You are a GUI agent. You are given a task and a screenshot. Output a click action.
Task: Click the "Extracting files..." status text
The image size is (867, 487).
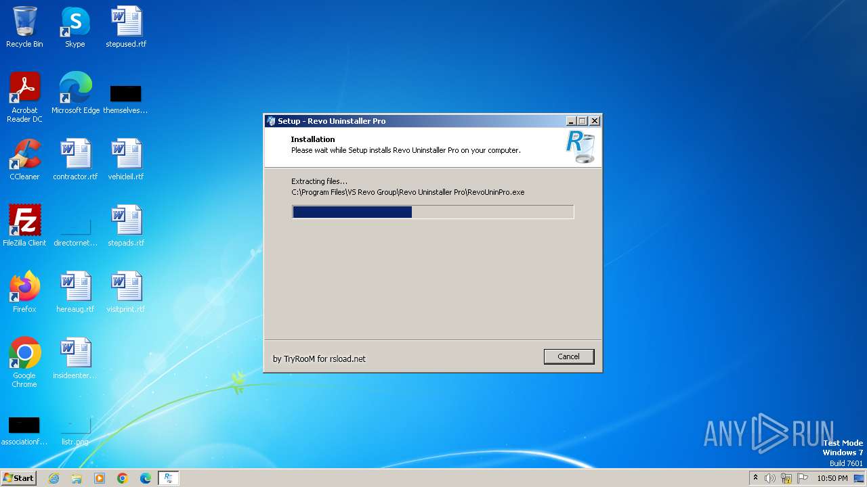click(x=319, y=181)
